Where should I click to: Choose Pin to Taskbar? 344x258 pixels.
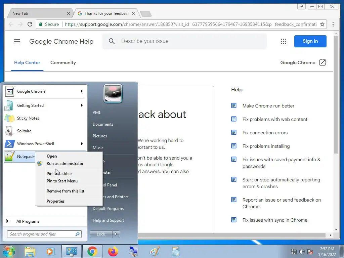pyautogui.click(x=59, y=174)
